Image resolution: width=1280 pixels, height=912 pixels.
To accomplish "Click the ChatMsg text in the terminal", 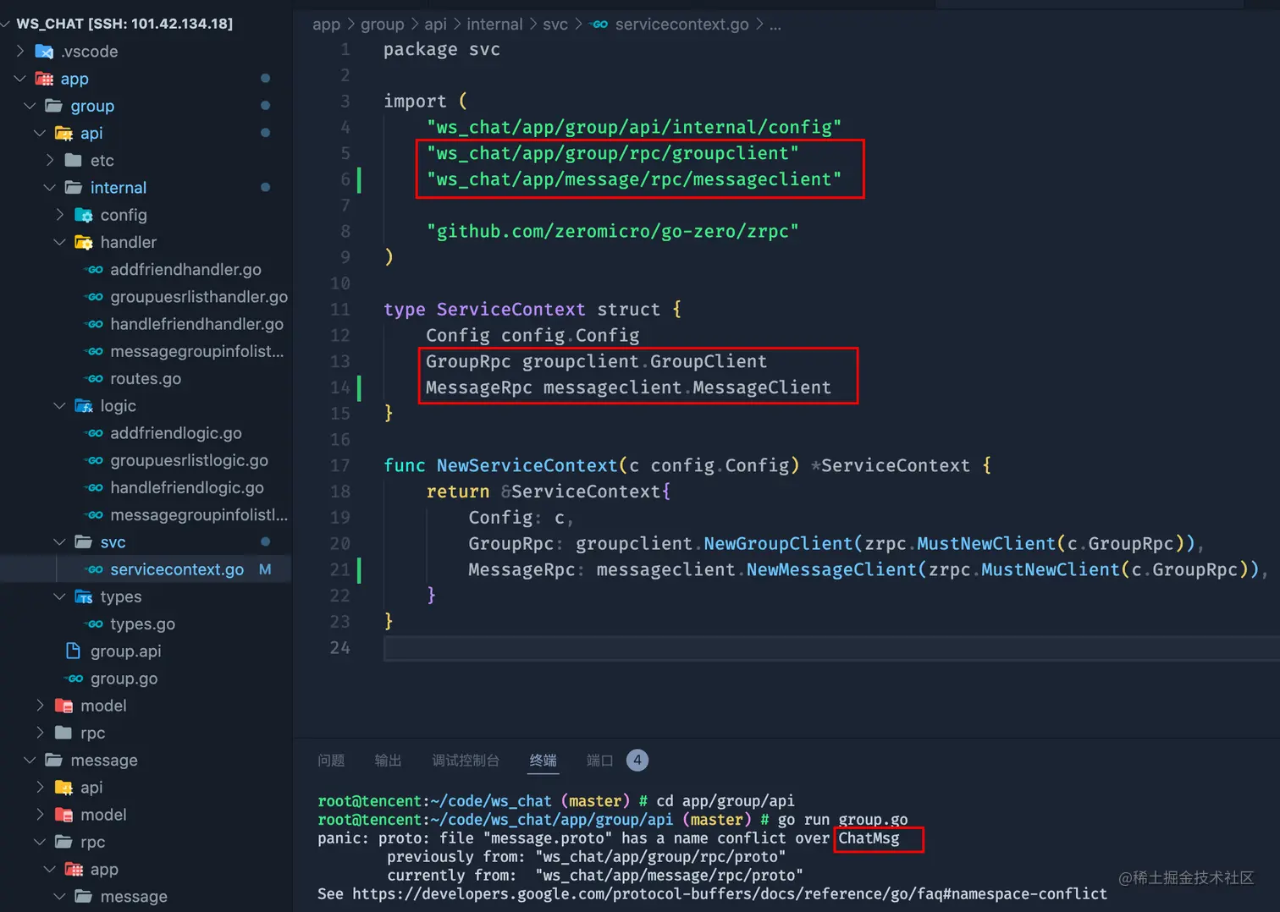I will click(x=869, y=838).
